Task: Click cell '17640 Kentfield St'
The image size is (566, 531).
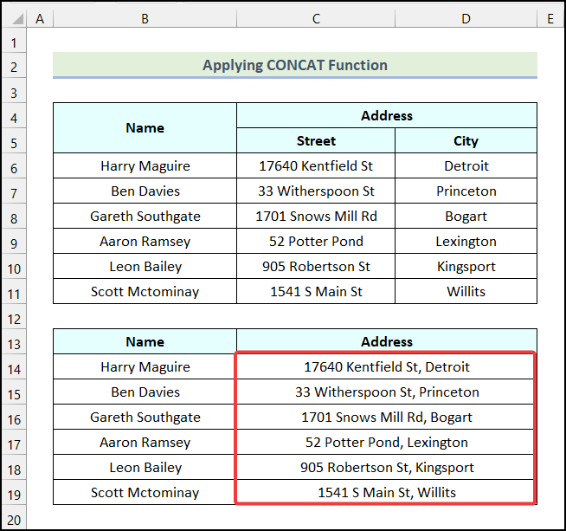Action: click(316, 165)
